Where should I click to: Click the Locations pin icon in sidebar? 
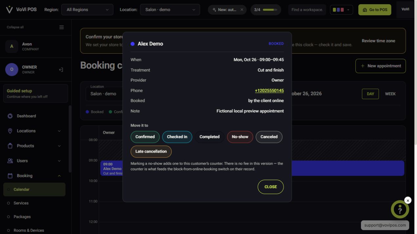pyautogui.click(x=10, y=131)
